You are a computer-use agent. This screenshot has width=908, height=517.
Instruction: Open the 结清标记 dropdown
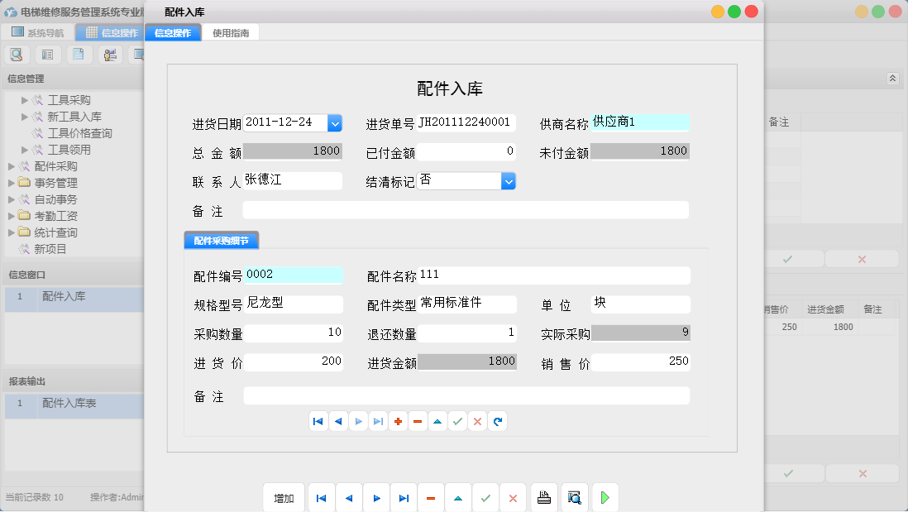508,180
